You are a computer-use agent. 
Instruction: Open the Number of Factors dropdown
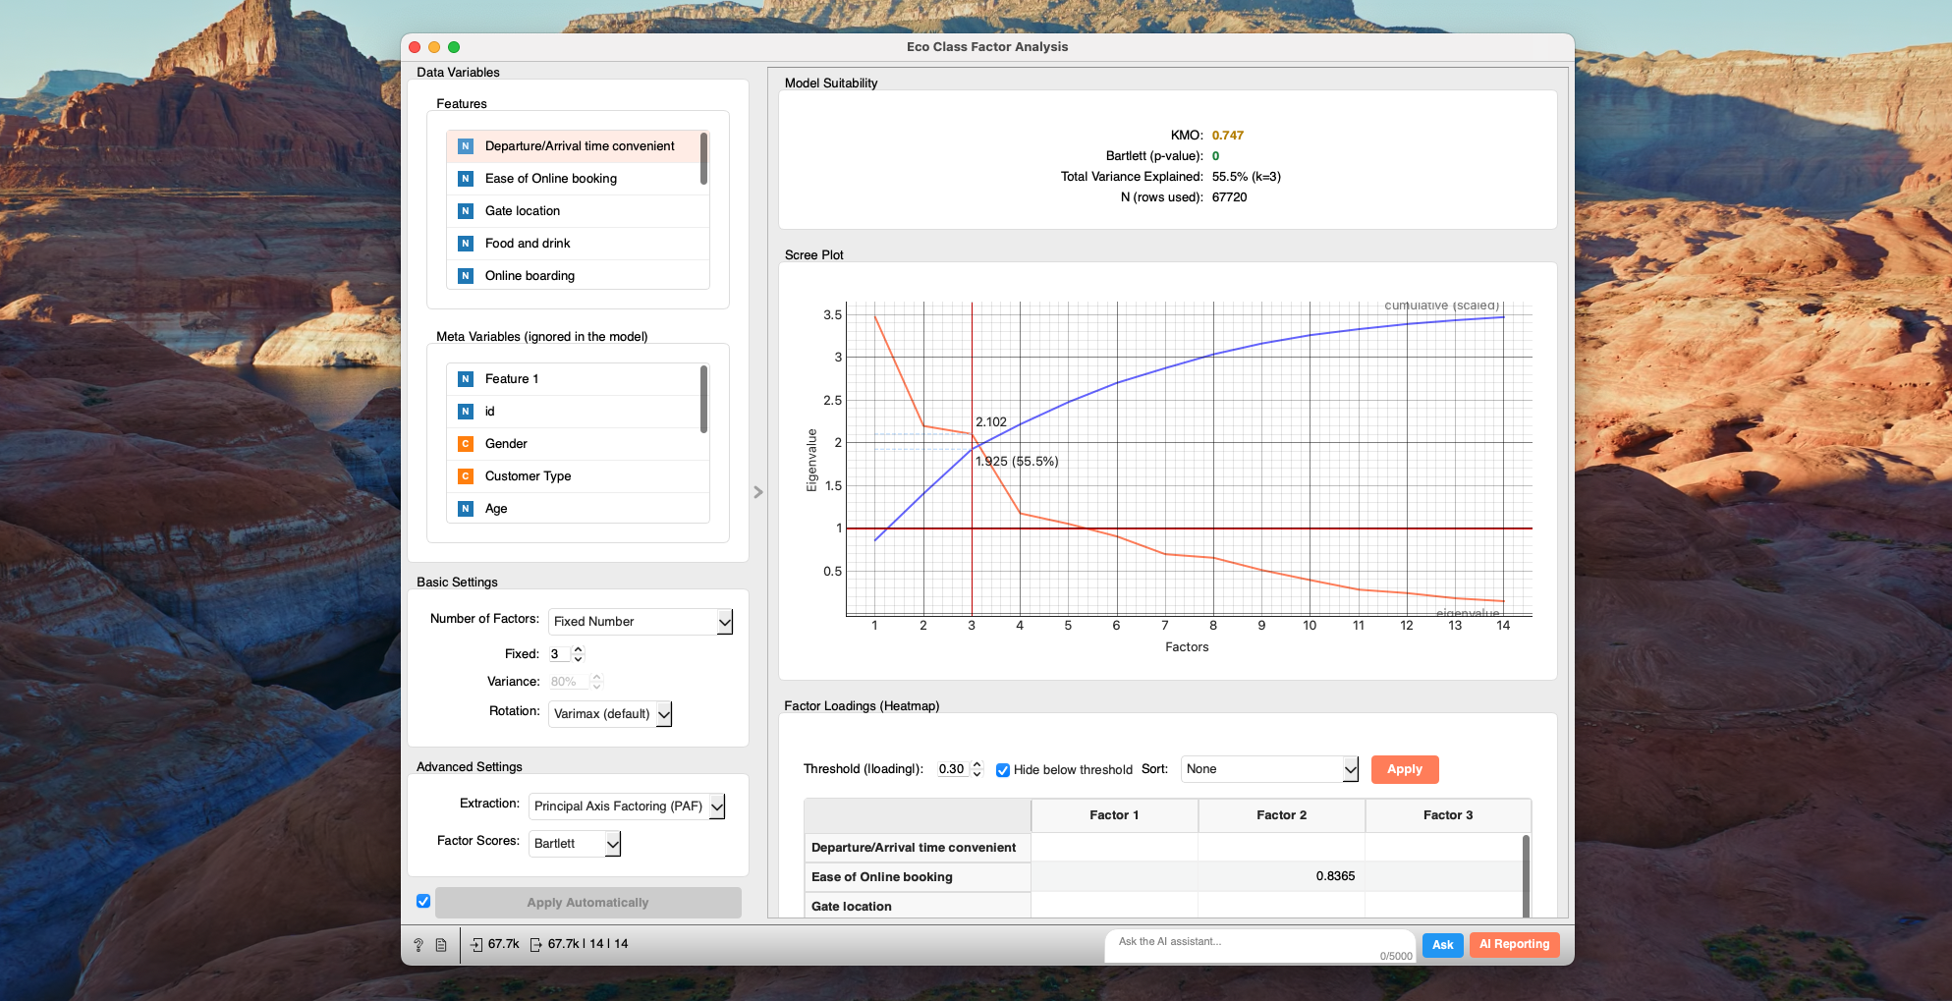[x=641, y=622]
